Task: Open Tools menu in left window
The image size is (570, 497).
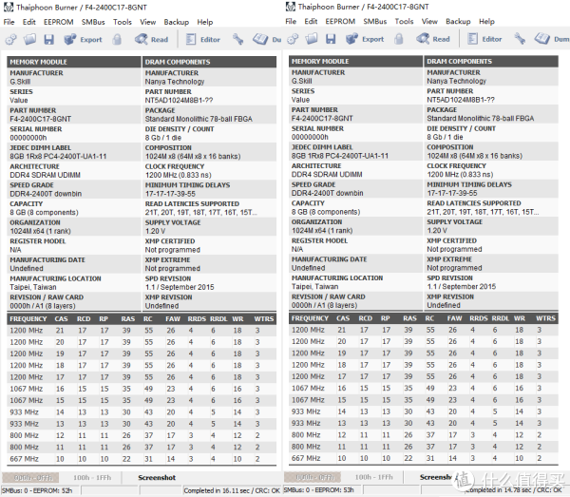Action: click(123, 22)
